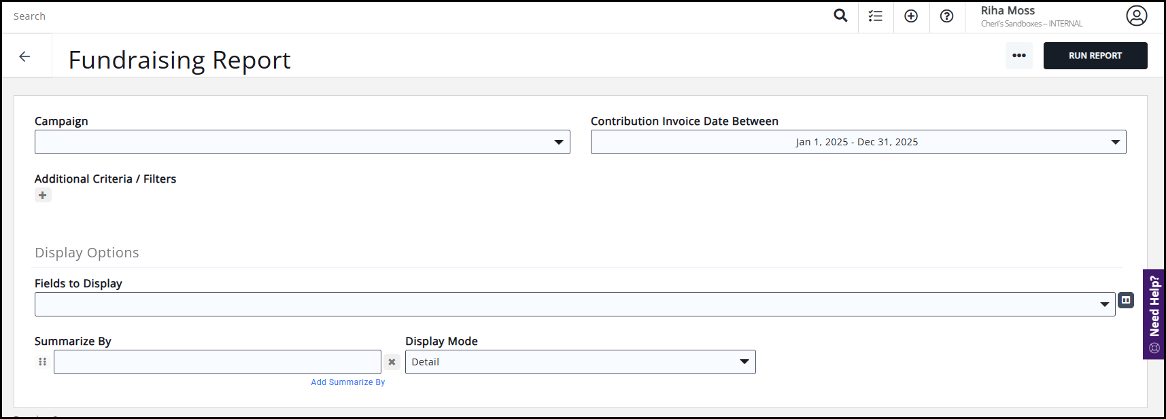This screenshot has height=419, width=1166.
Task: Open the more options ellipsis menu
Action: (x=1018, y=56)
